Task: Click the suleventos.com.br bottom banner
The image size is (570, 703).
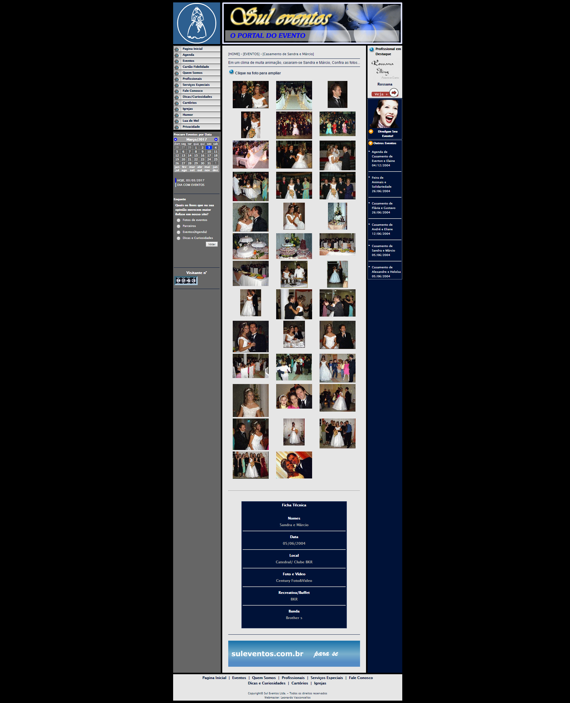Action: click(294, 653)
